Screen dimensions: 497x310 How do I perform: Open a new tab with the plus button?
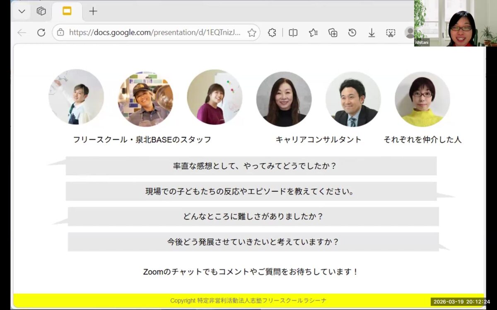93,11
